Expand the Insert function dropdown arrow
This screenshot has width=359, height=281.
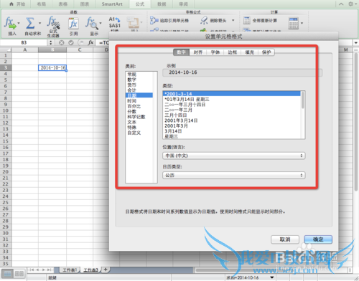pos(19,23)
